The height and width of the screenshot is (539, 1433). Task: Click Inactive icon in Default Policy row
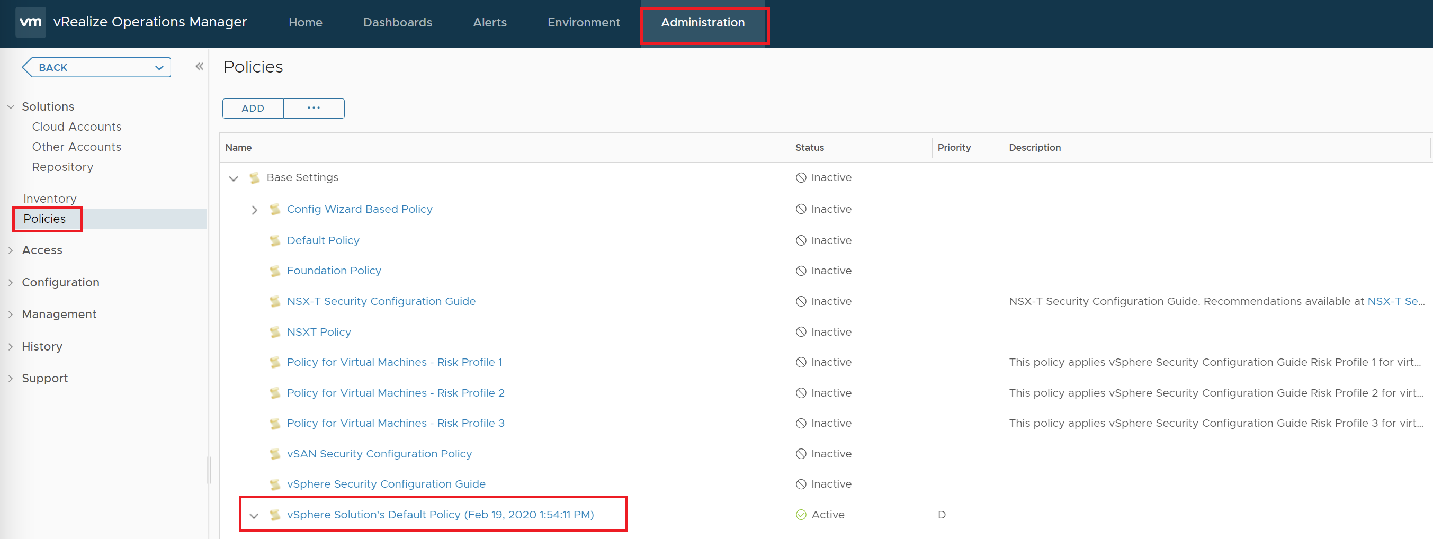tap(801, 241)
